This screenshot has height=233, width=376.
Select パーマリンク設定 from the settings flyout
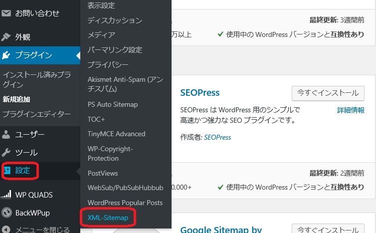(x=115, y=50)
